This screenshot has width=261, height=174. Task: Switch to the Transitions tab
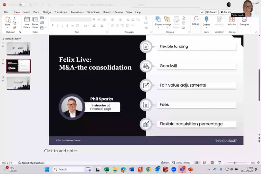pos(61,12)
